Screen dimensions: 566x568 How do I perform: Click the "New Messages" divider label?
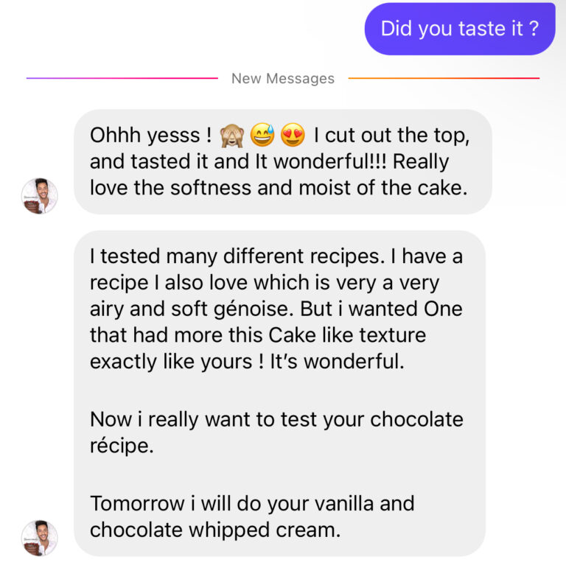click(283, 78)
